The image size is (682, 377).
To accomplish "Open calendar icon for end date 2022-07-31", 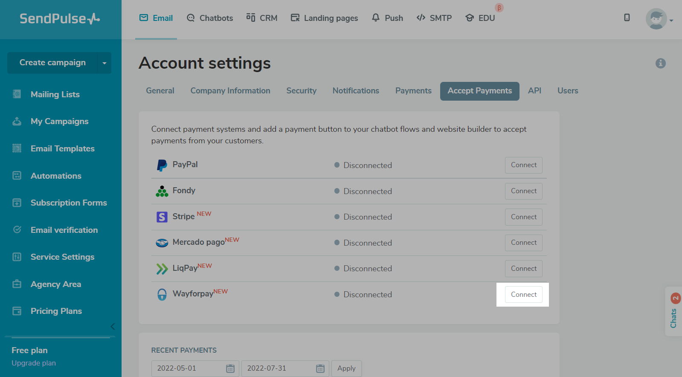I will point(320,368).
